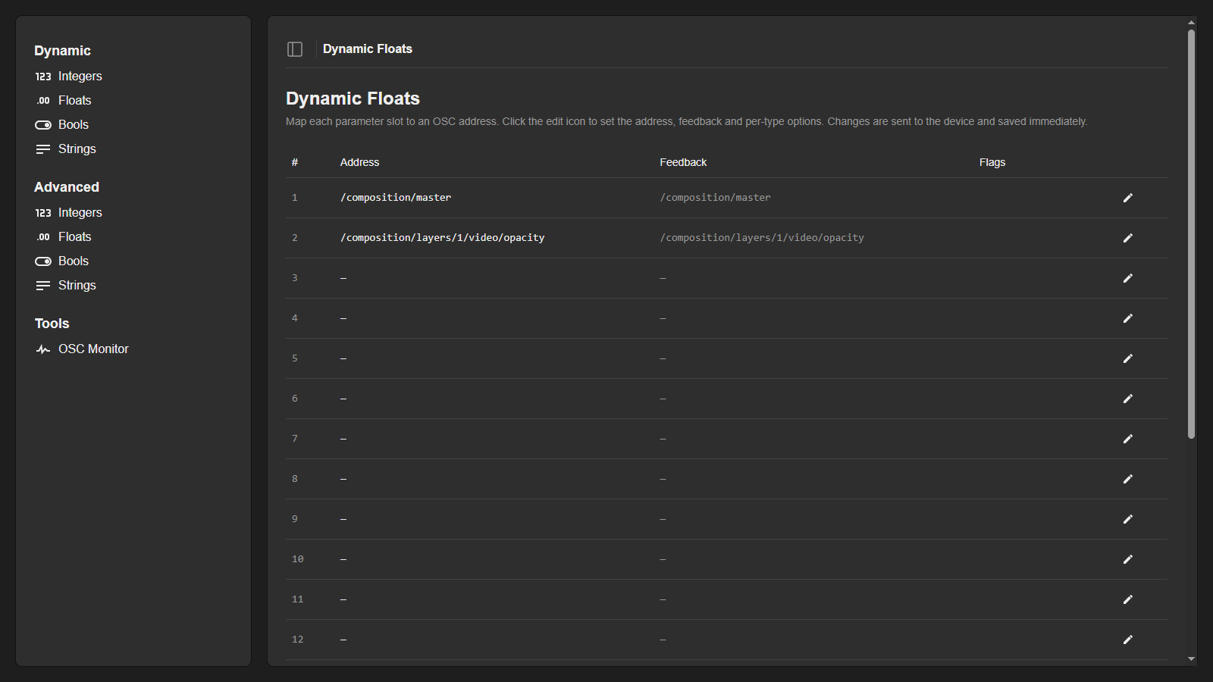
Task: Open Dynamic Integers page
Action: pyautogui.click(x=68, y=77)
